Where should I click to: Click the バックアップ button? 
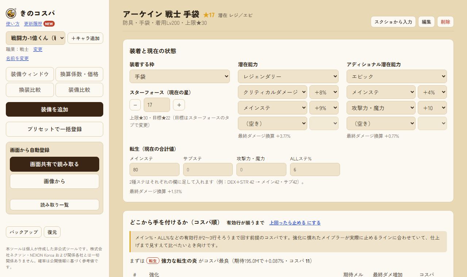24,232
